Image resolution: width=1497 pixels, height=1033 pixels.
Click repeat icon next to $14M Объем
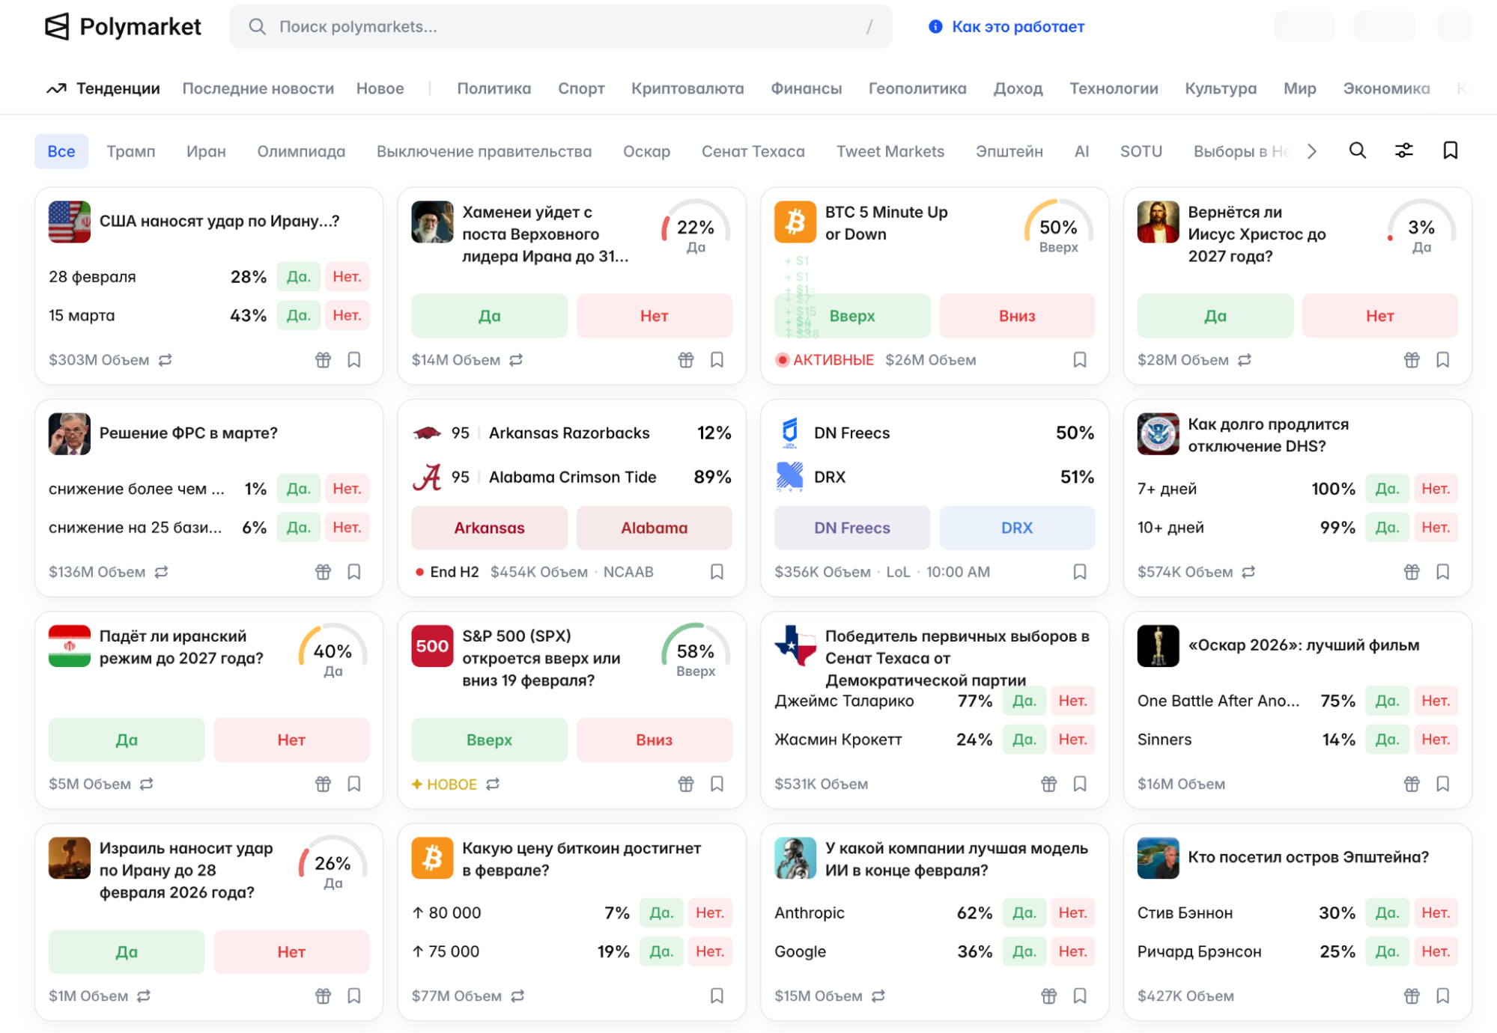(x=516, y=360)
